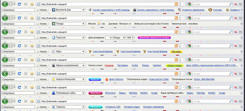Open the Театры link
Viewport: 245px width, 111px height.
[145, 65]
